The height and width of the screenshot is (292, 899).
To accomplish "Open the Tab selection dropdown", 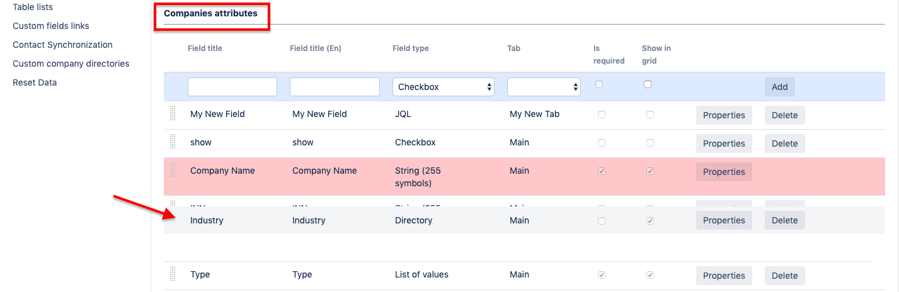I will 544,87.
